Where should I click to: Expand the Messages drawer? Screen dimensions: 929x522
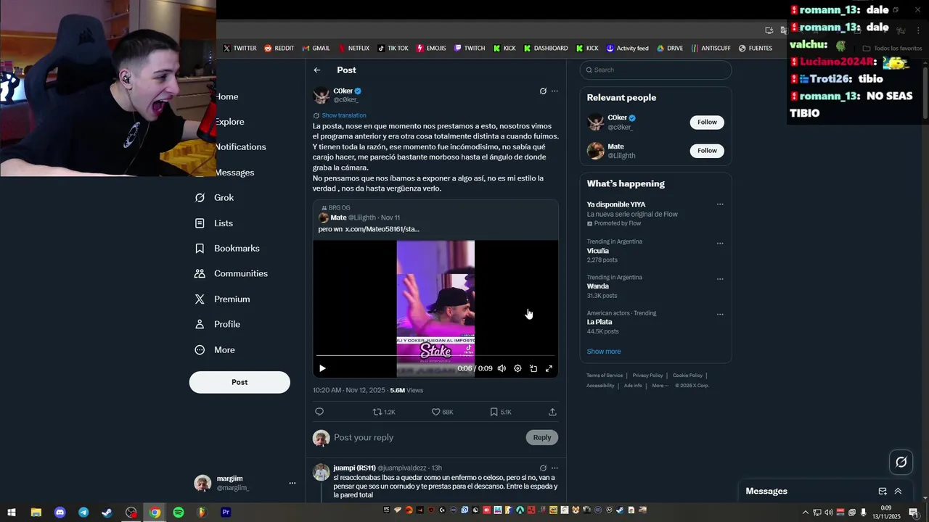point(898,491)
